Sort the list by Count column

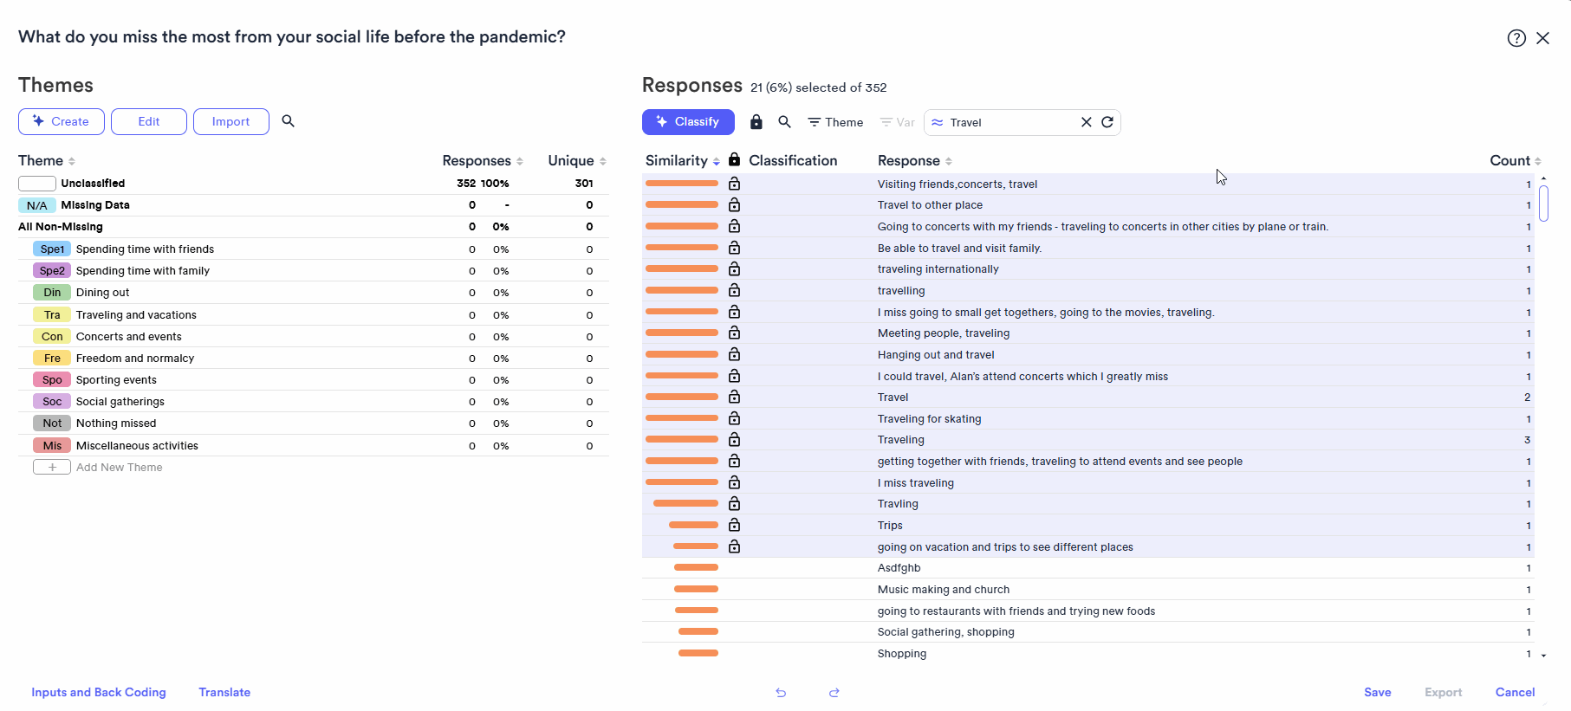(x=1515, y=161)
